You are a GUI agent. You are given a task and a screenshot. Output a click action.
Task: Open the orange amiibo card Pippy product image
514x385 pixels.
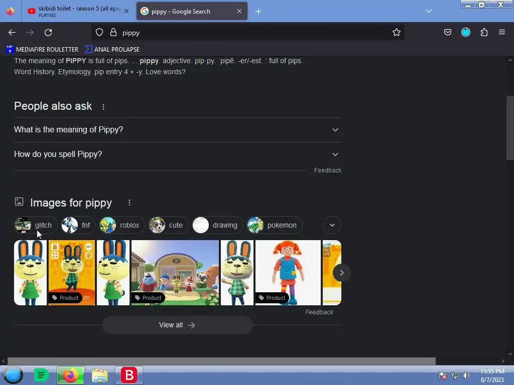click(x=71, y=273)
